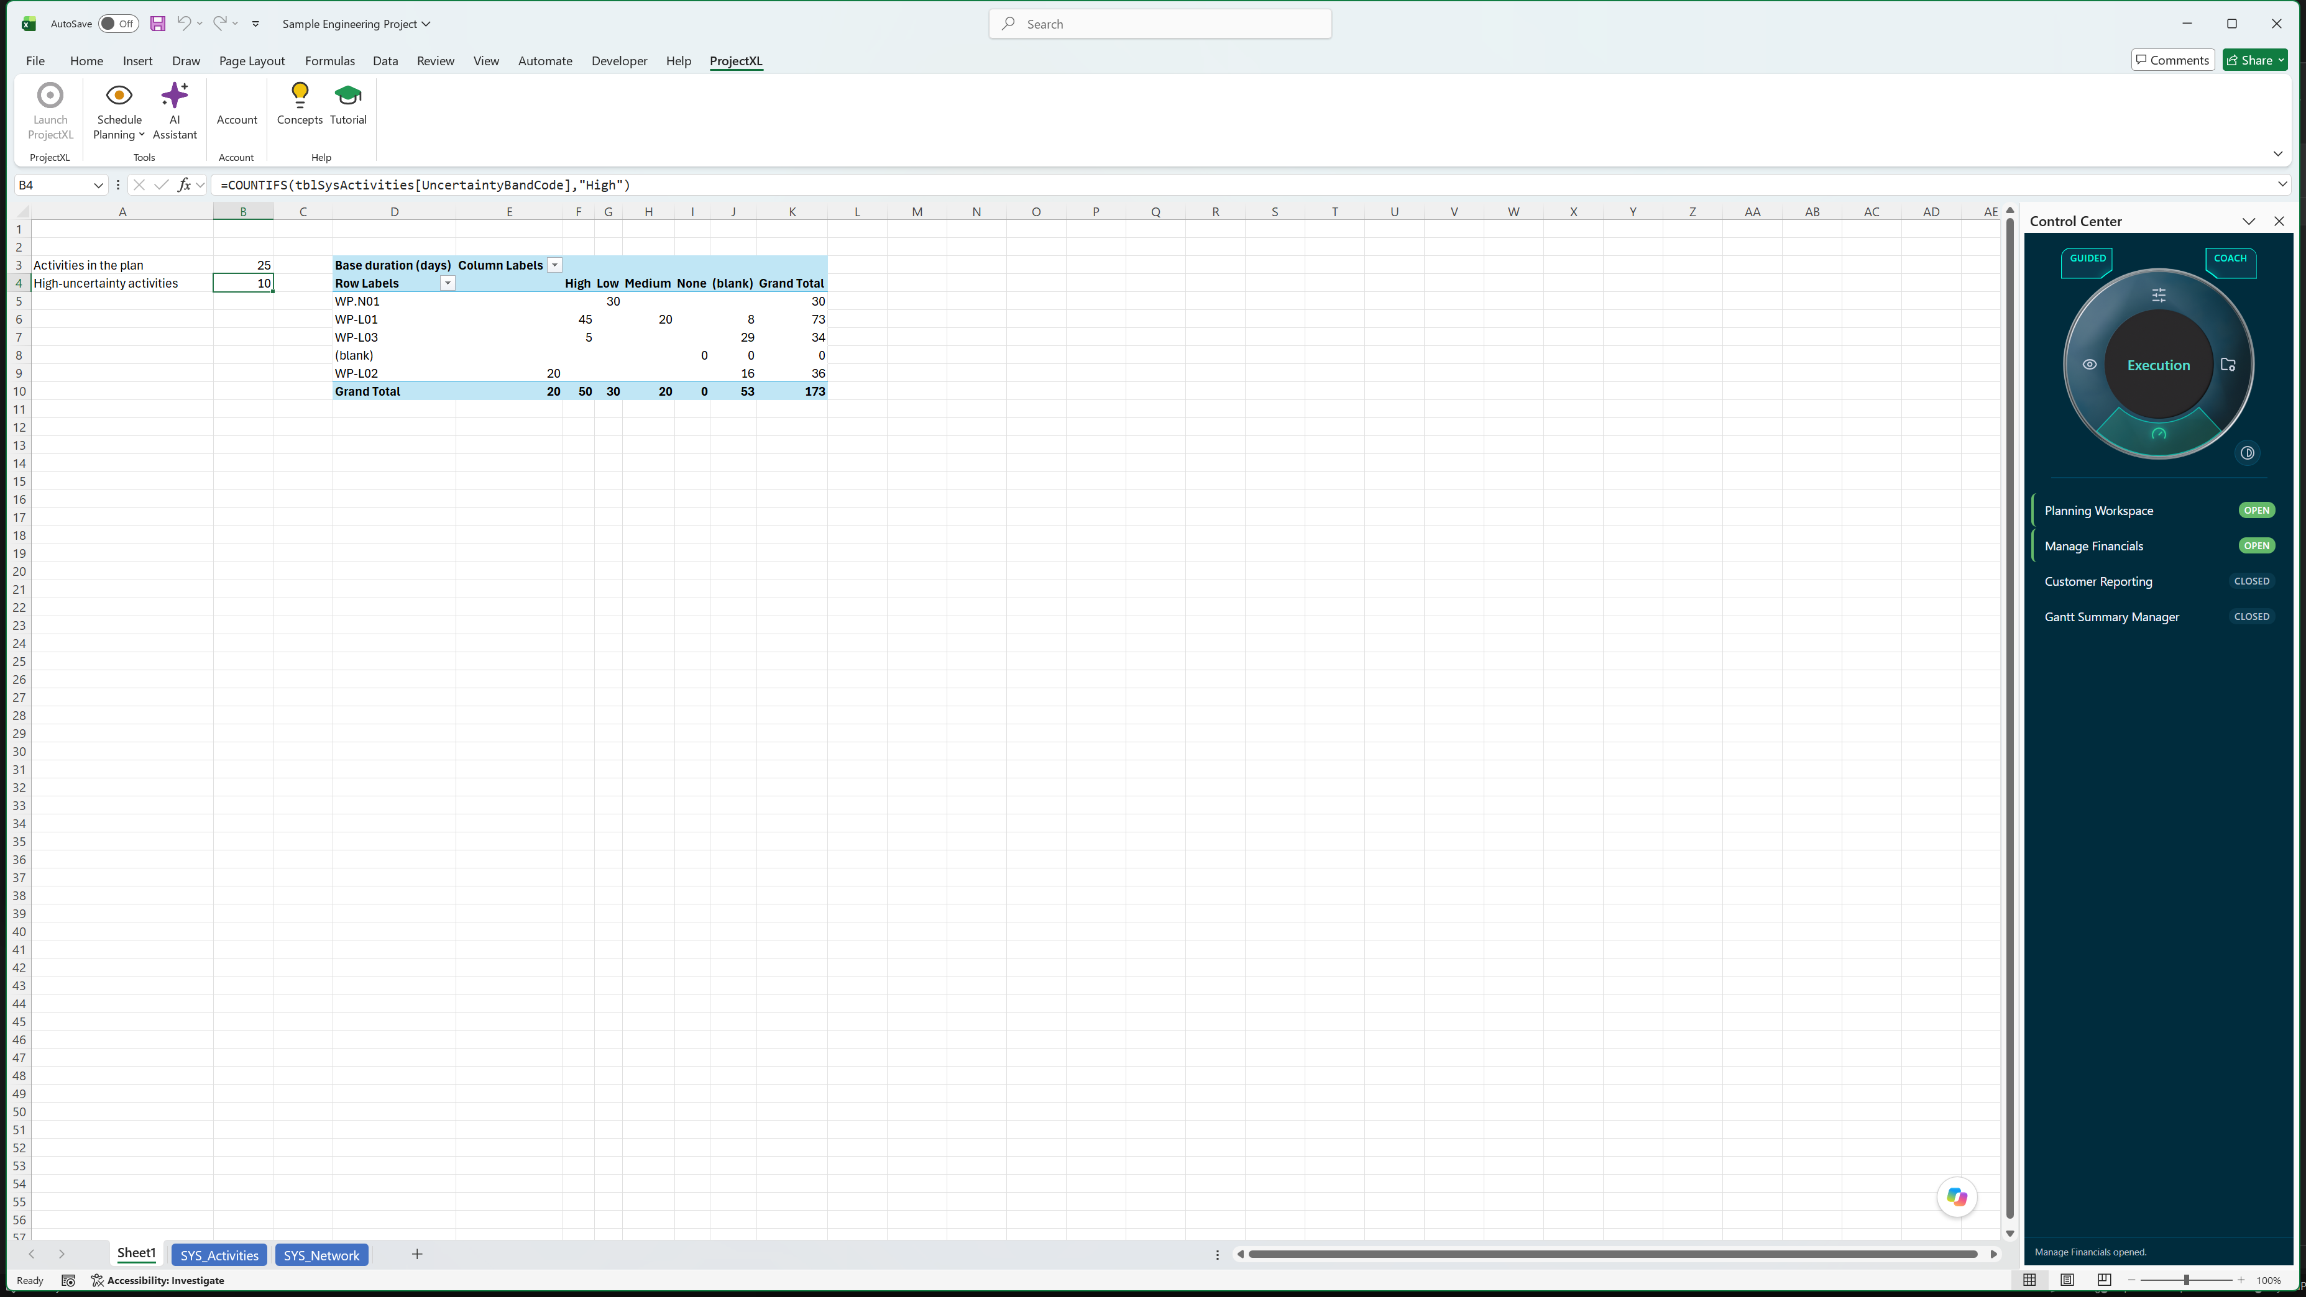The image size is (2306, 1297).
Task: Open the Schedule Planning tool
Action: 119,111
